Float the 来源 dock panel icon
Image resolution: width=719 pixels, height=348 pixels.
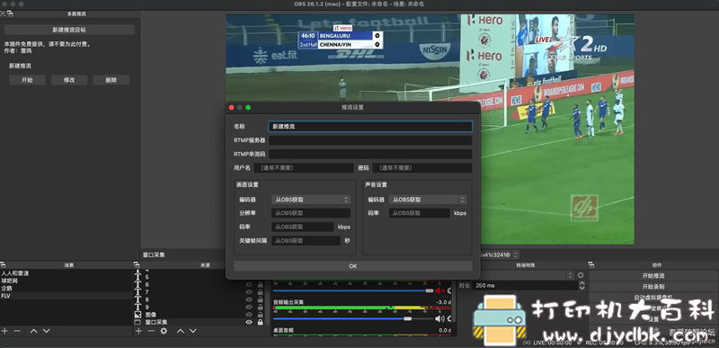point(137,265)
